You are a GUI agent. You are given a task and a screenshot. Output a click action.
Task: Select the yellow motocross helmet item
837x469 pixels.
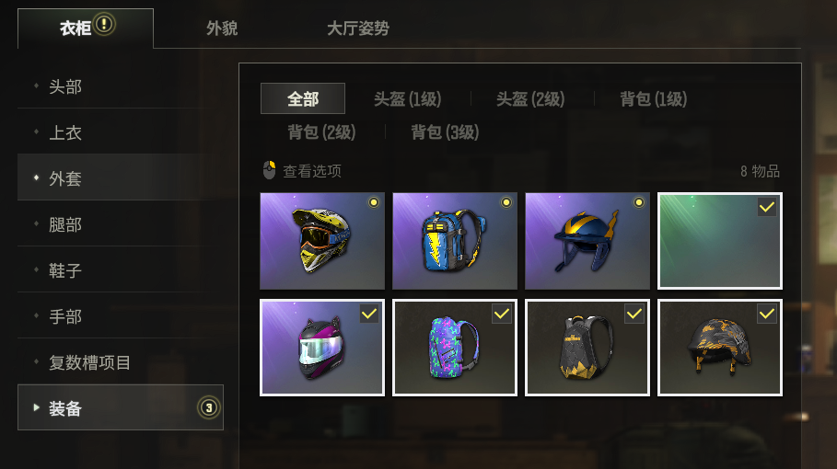pyautogui.click(x=322, y=241)
